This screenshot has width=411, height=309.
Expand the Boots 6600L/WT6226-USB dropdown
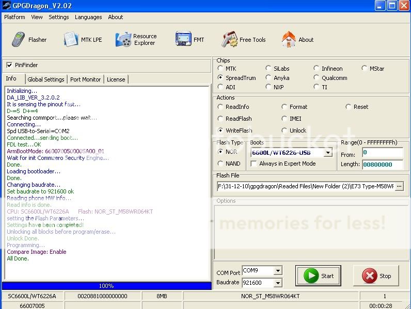click(328, 153)
